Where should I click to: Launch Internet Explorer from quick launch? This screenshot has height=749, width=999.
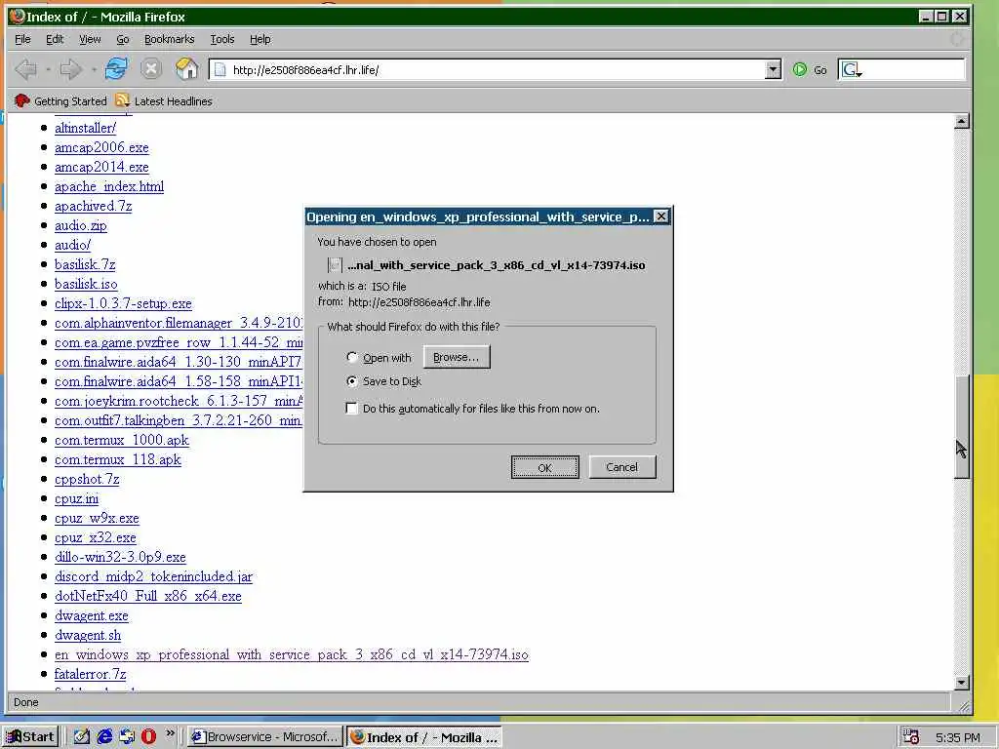(x=104, y=737)
